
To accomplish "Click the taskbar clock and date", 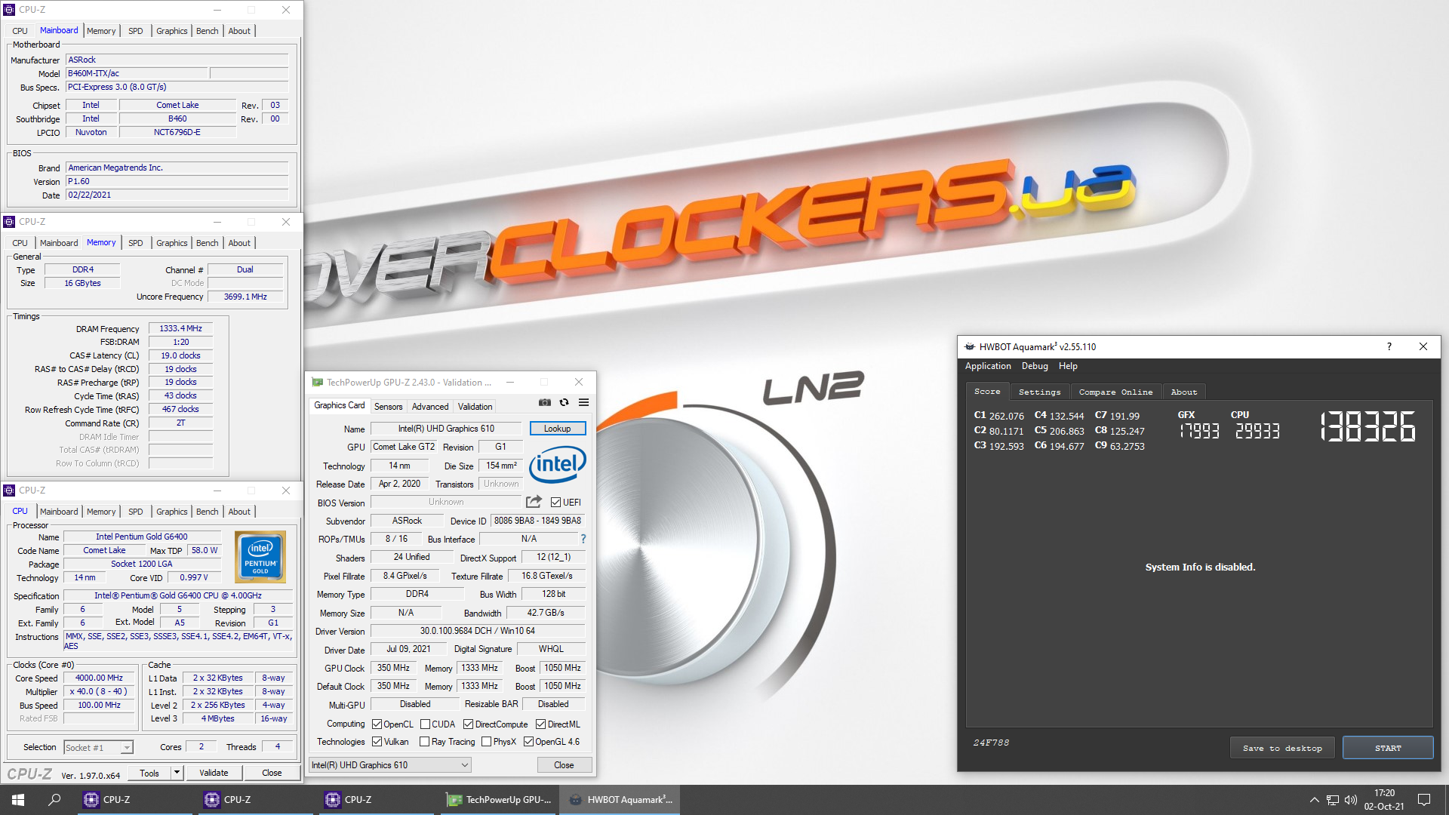I will click(1384, 800).
